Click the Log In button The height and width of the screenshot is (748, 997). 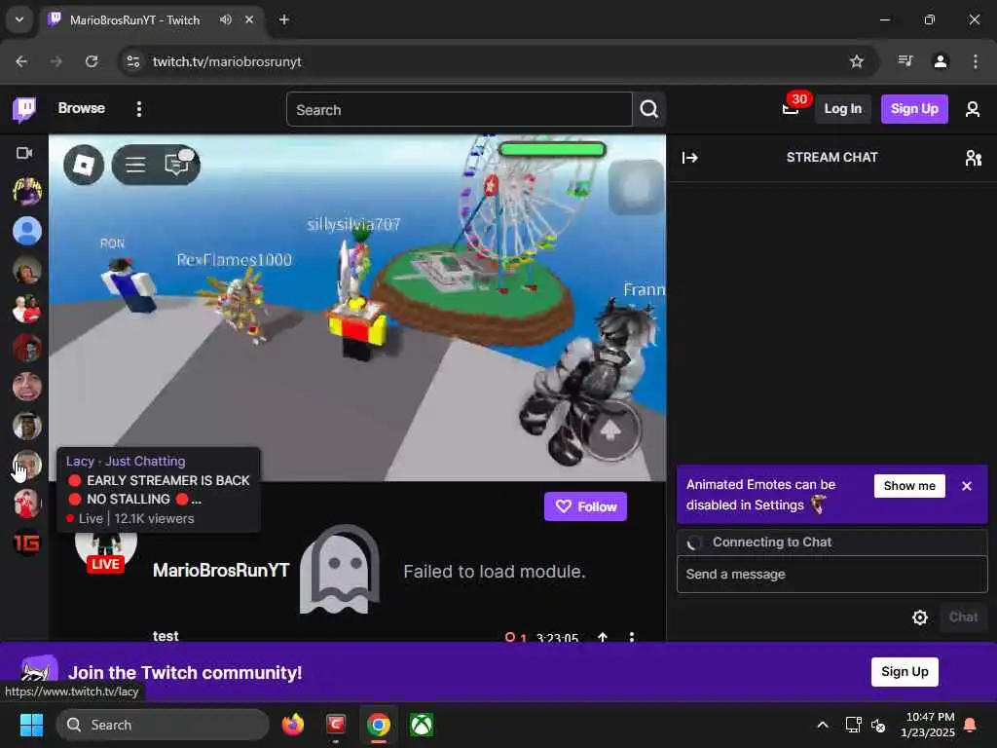pyautogui.click(x=842, y=109)
